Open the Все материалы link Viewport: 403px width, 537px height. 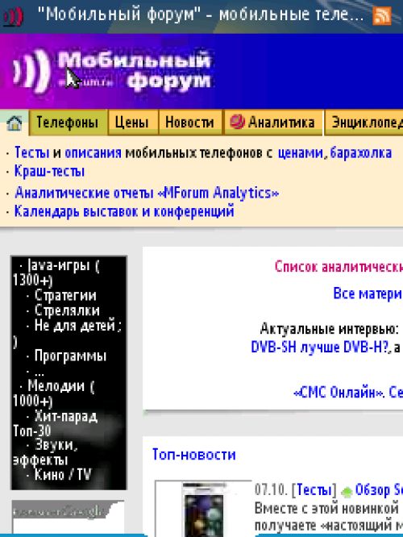coord(368,293)
